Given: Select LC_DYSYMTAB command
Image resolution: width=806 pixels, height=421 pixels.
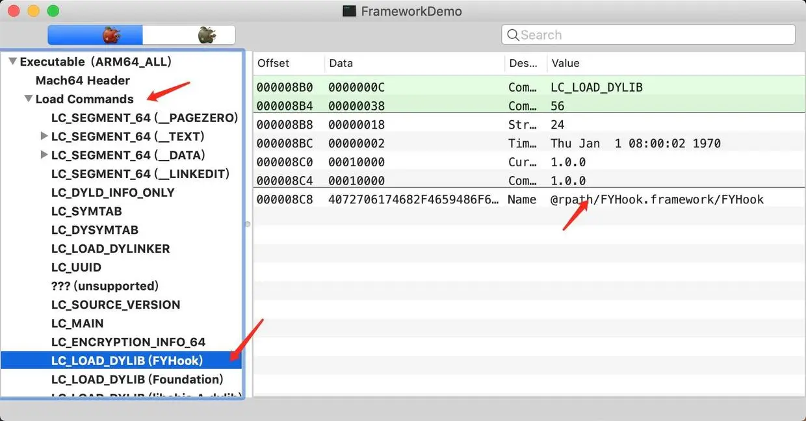Looking at the screenshot, I should click(95, 231).
